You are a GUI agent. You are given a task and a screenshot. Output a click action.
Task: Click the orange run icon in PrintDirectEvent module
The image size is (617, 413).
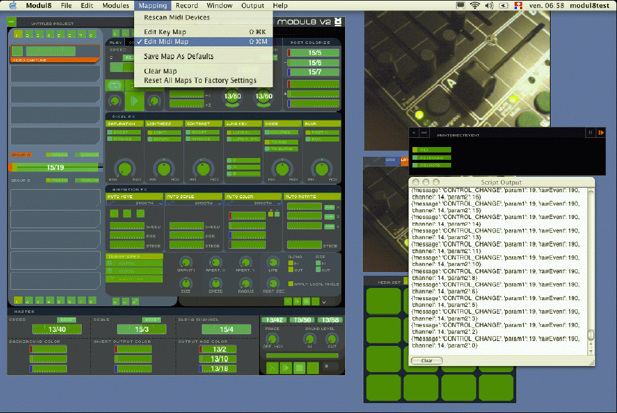coord(601,132)
